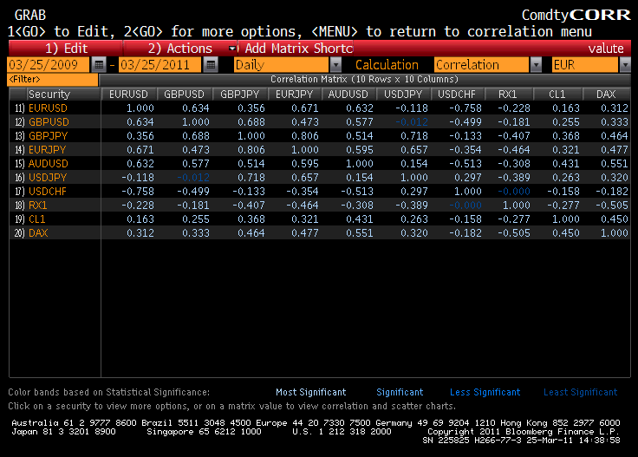Click the EUR currency field
This screenshot has width=638, height=457.
coord(585,65)
